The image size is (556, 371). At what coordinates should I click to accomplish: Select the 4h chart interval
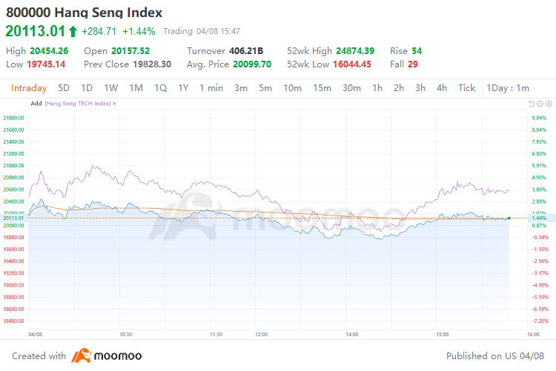tap(442, 88)
